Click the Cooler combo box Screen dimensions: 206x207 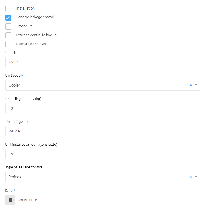click(94, 85)
